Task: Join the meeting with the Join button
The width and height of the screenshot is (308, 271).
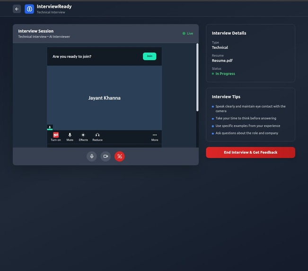Action: click(150, 56)
